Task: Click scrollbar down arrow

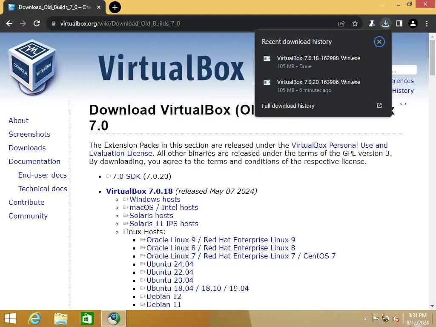Action: click(x=432, y=306)
